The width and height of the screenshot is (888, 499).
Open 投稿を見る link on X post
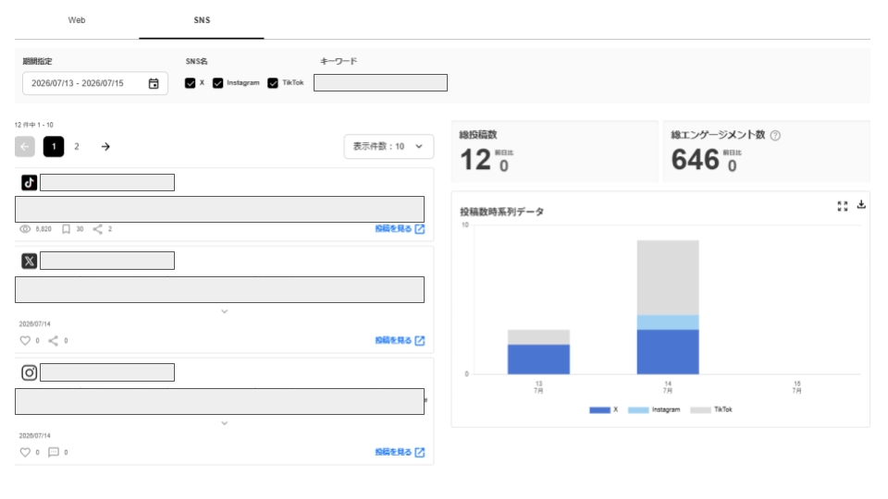[400, 340]
